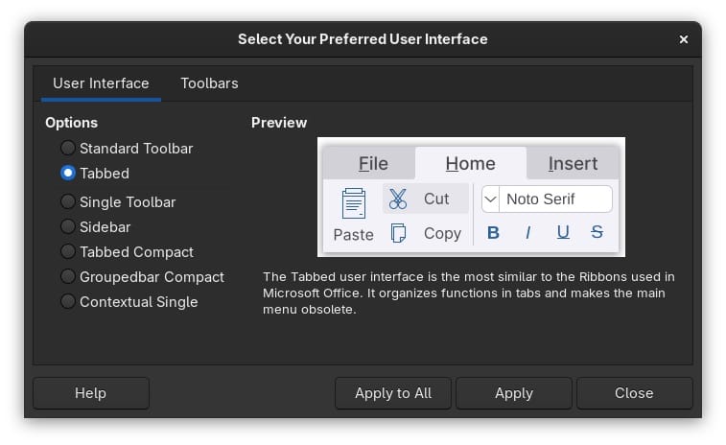Click the Italic I icon in preview

(527, 232)
